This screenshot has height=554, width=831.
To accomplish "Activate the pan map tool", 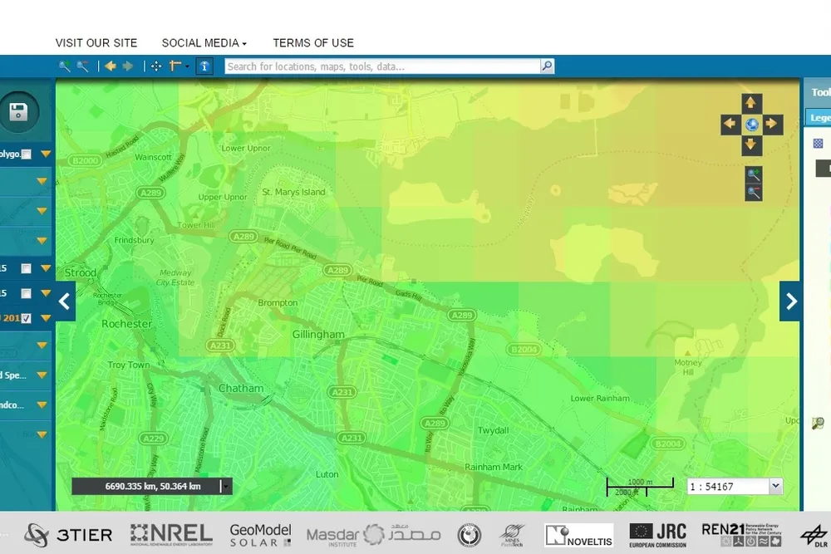I will coord(156,66).
